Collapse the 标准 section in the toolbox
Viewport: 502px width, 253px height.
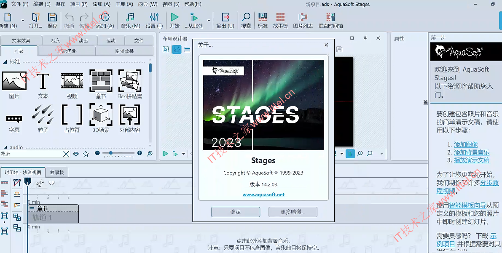tap(5, 61)
